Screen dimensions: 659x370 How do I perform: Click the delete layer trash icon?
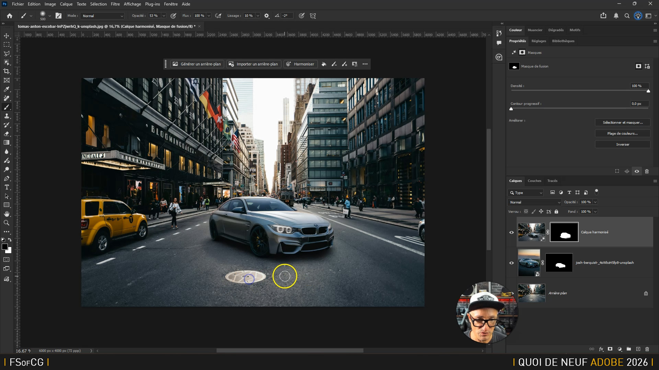(x=647, y=349)
